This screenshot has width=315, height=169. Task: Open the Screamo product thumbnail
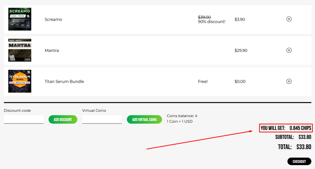pos(20,19)
